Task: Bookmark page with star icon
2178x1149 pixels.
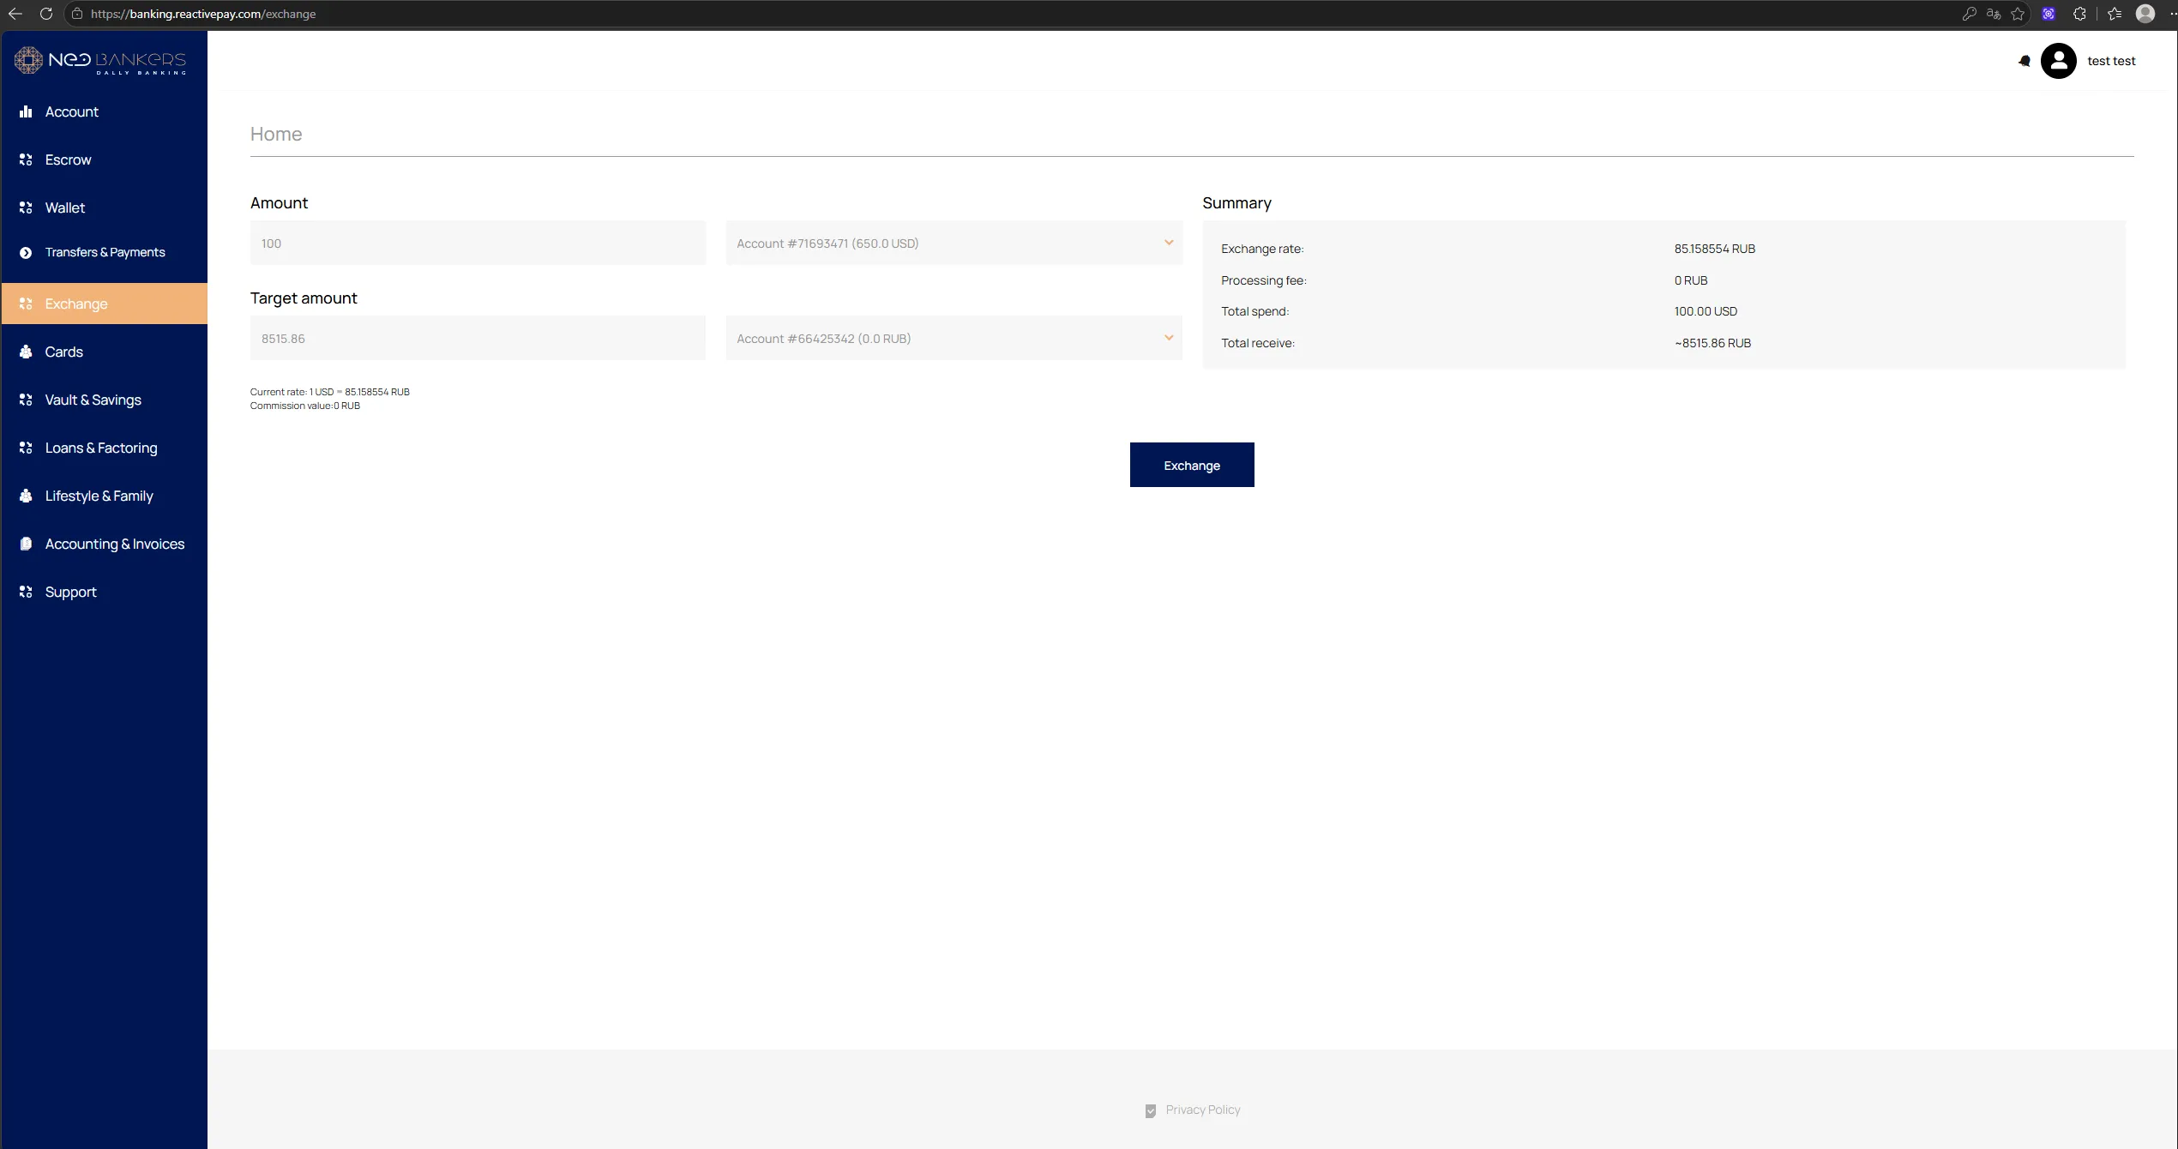Action: point(2018,14)
